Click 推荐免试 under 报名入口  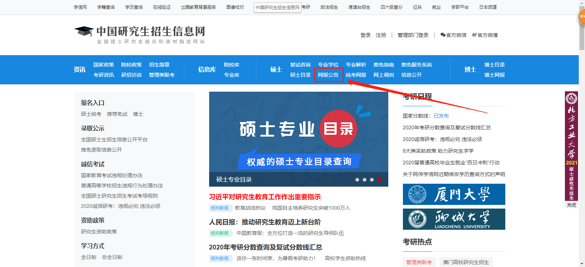[117, 114]
